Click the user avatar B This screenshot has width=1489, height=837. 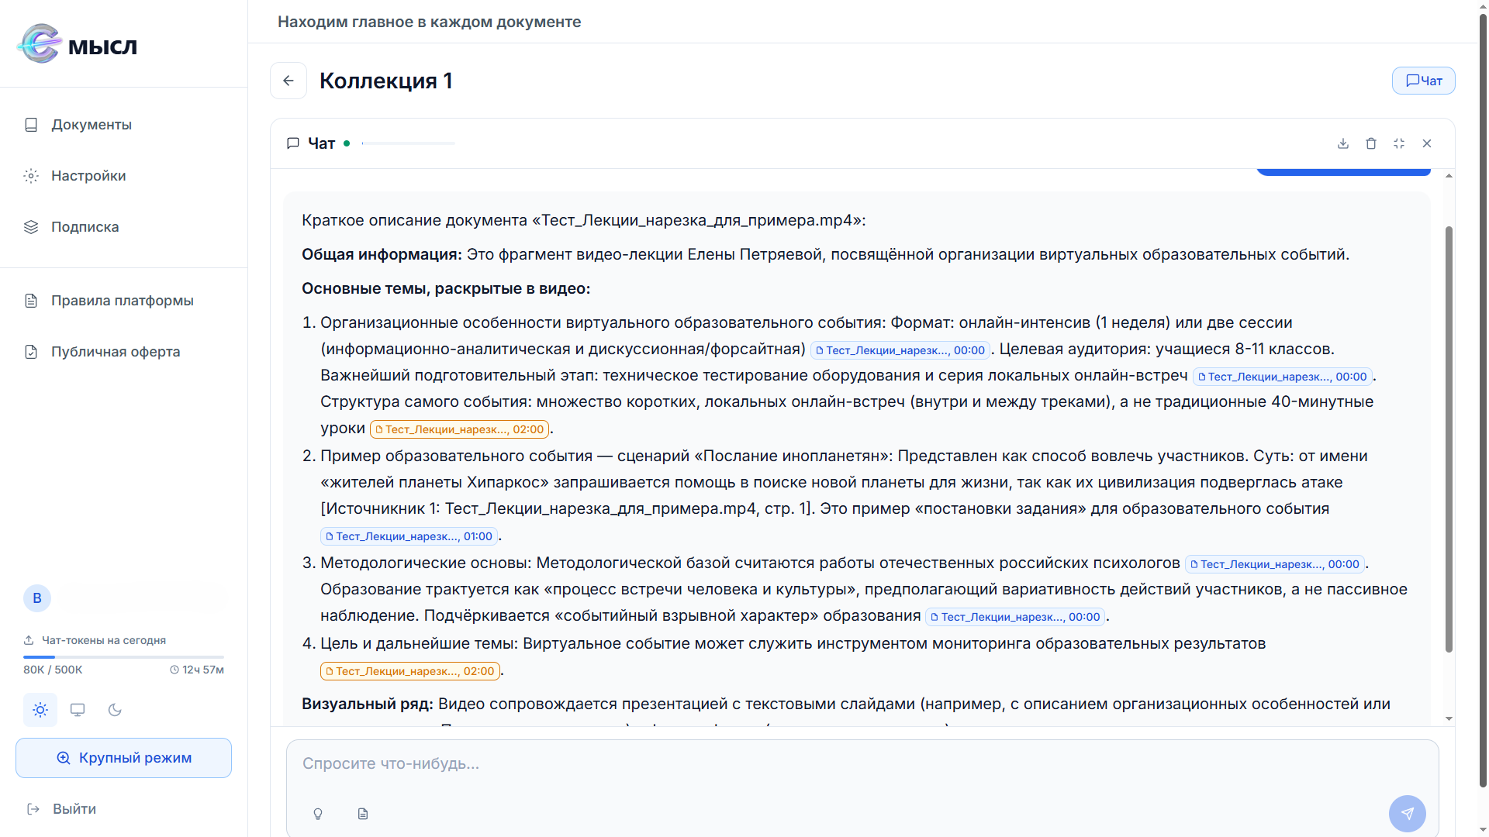pos(37,598)
